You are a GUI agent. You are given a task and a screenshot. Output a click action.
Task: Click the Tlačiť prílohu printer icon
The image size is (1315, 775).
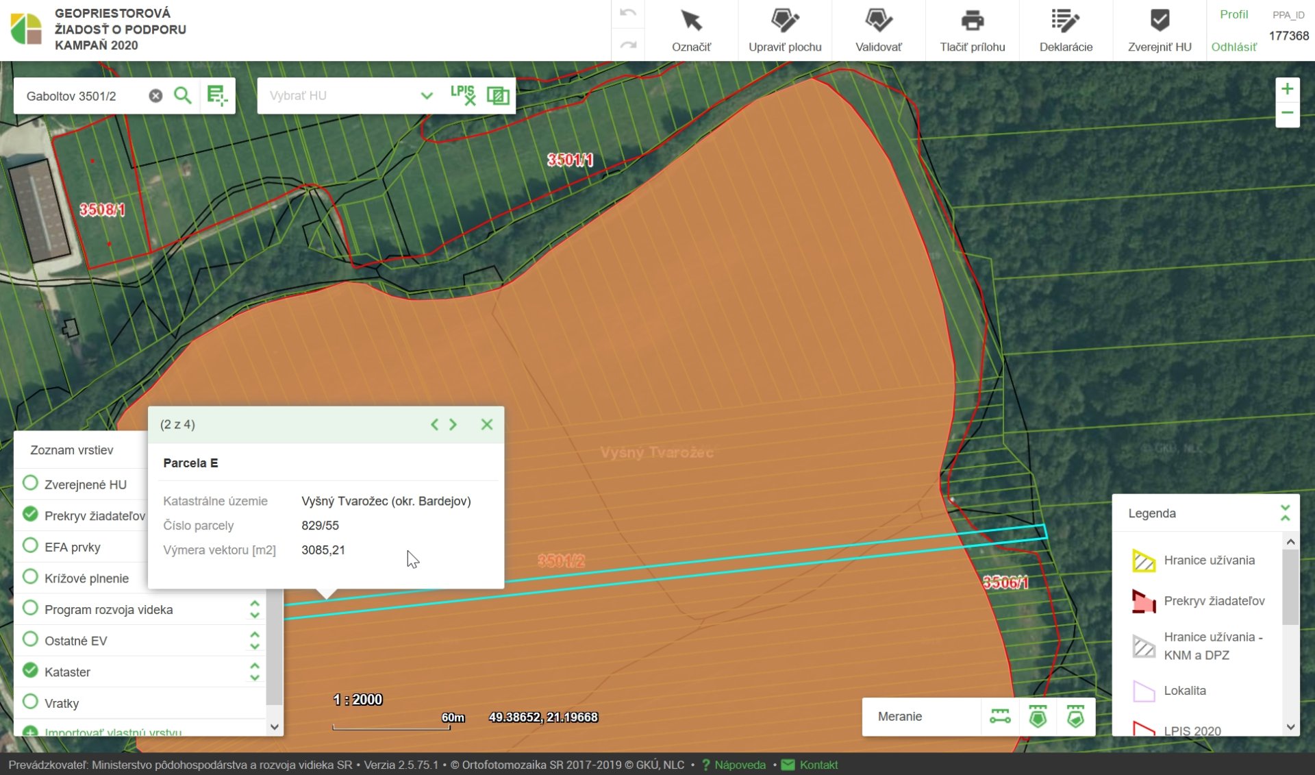(x=972, y=22)
